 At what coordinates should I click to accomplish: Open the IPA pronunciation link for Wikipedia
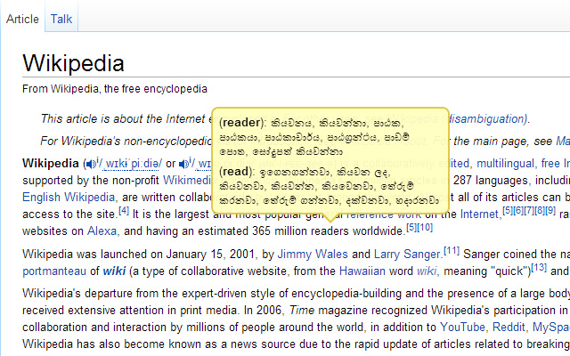133,164
